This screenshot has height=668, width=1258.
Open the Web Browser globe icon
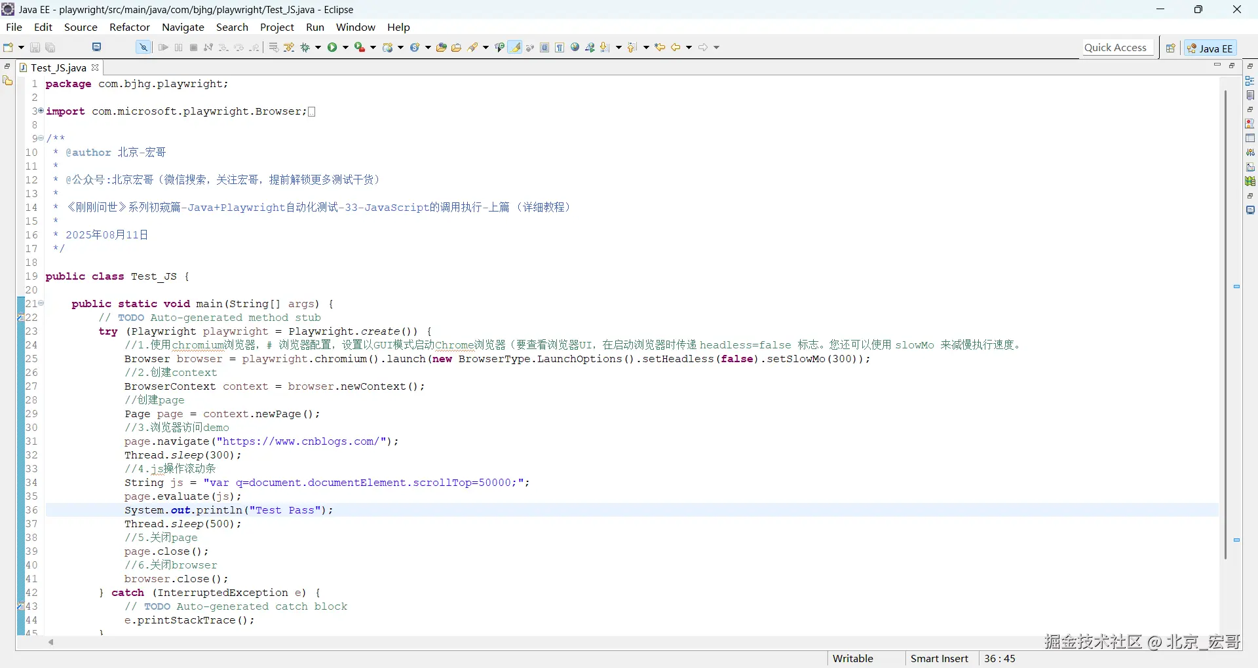tap(575, 47)
